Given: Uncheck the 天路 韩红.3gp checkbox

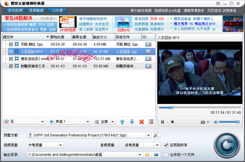Looking at the screenshot, I should [11, 45].
